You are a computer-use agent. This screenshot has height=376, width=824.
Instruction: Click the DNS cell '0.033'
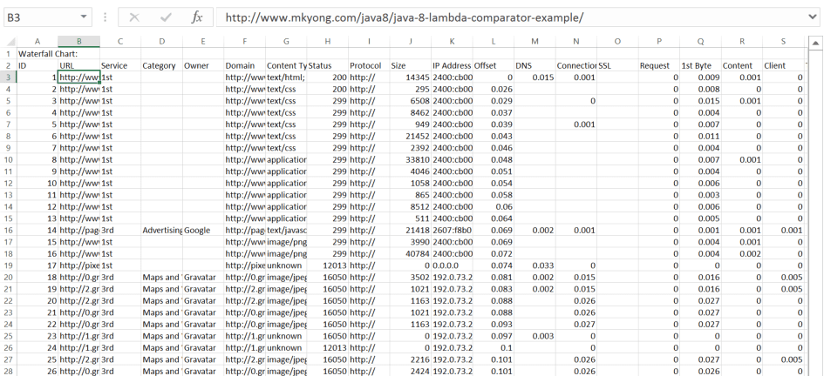(x=535, y=265)
